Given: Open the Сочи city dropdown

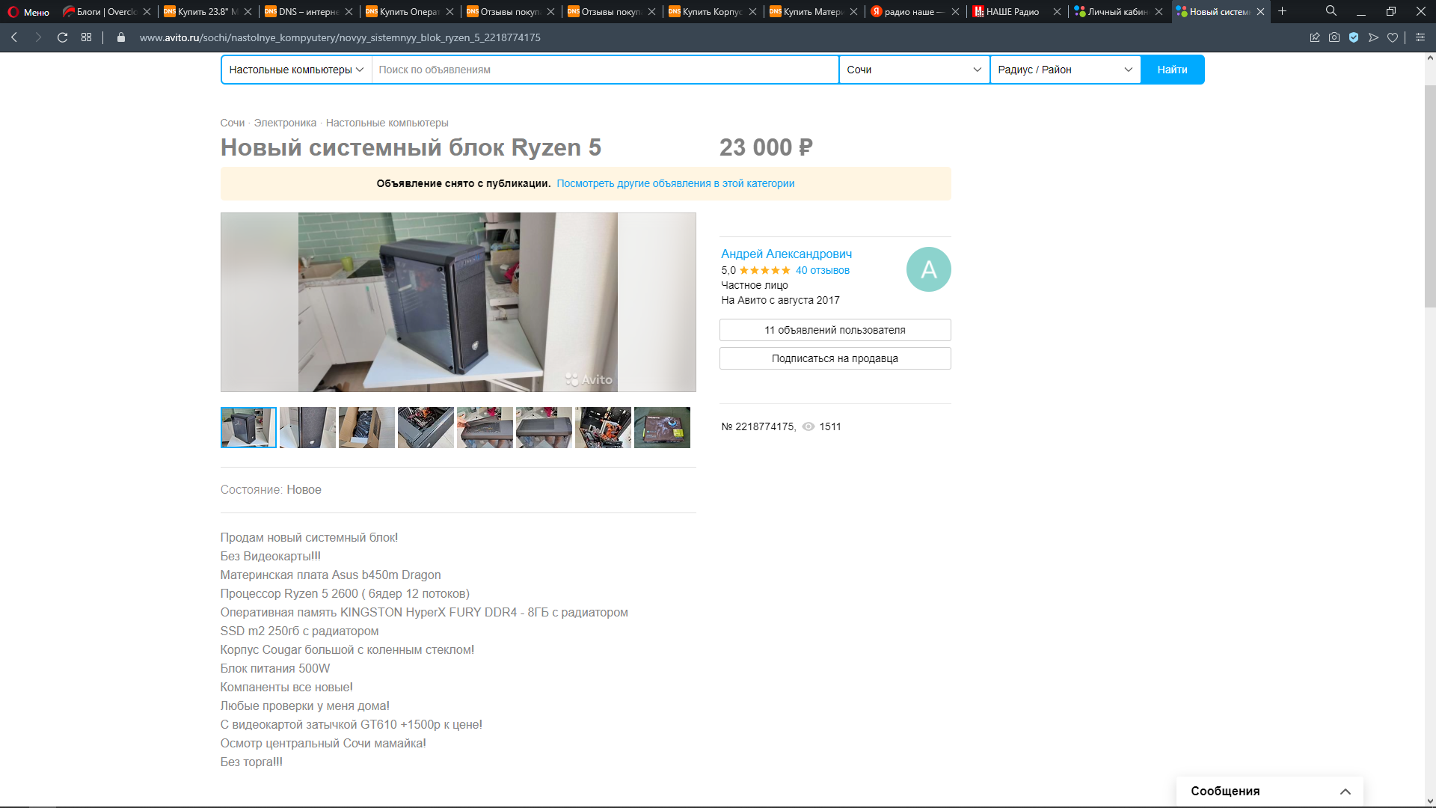Looking at the screenshot, I should 914,70.
